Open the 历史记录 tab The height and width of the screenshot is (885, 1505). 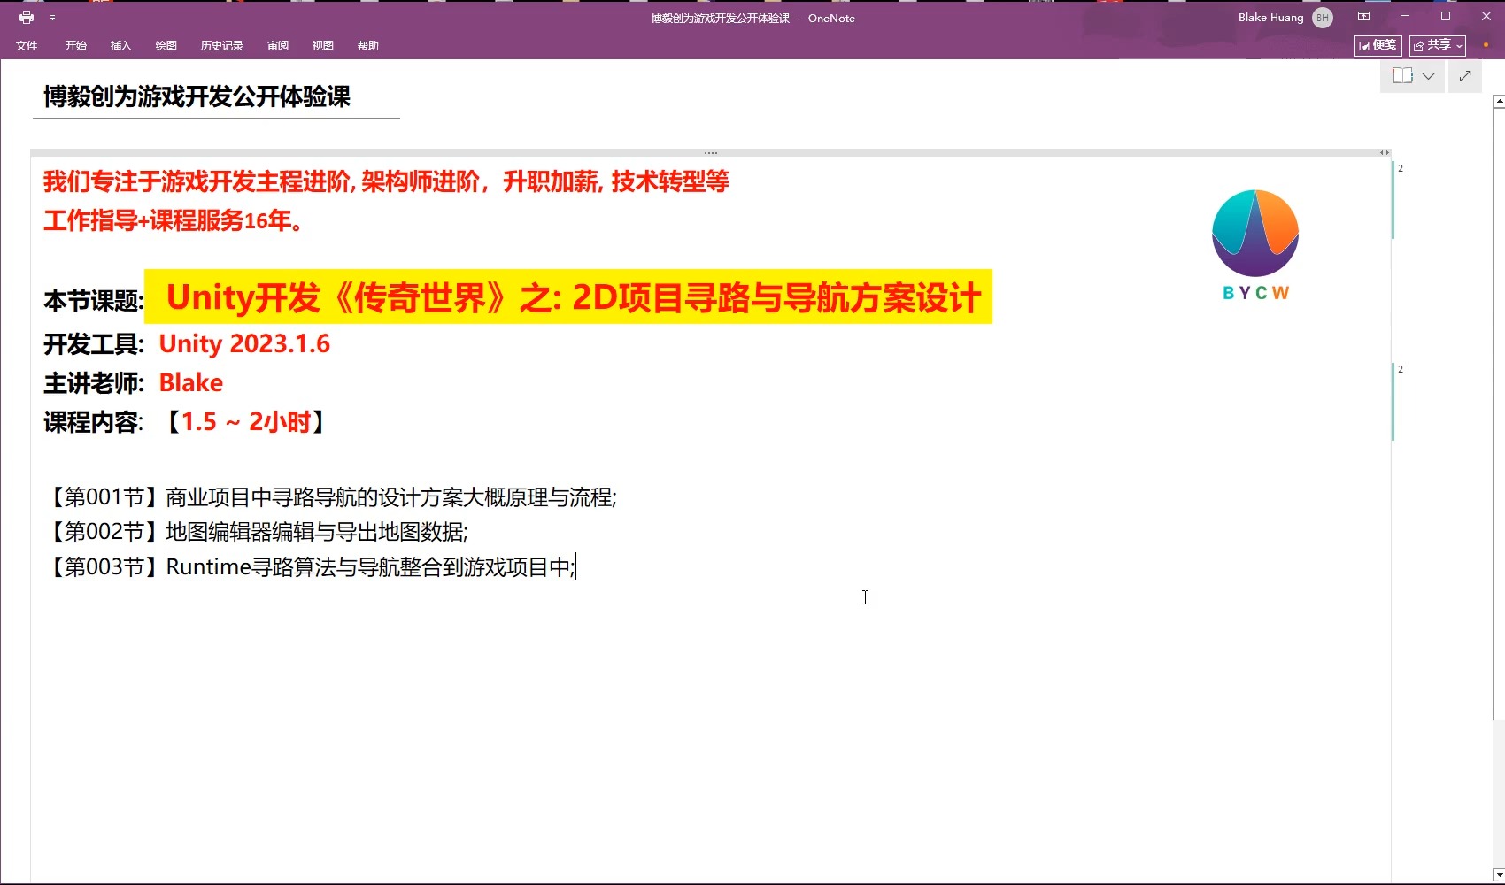point(221,46)
